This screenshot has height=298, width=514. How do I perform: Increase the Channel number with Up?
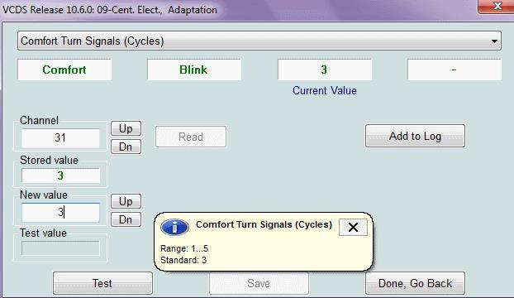(x=126, y=128)
